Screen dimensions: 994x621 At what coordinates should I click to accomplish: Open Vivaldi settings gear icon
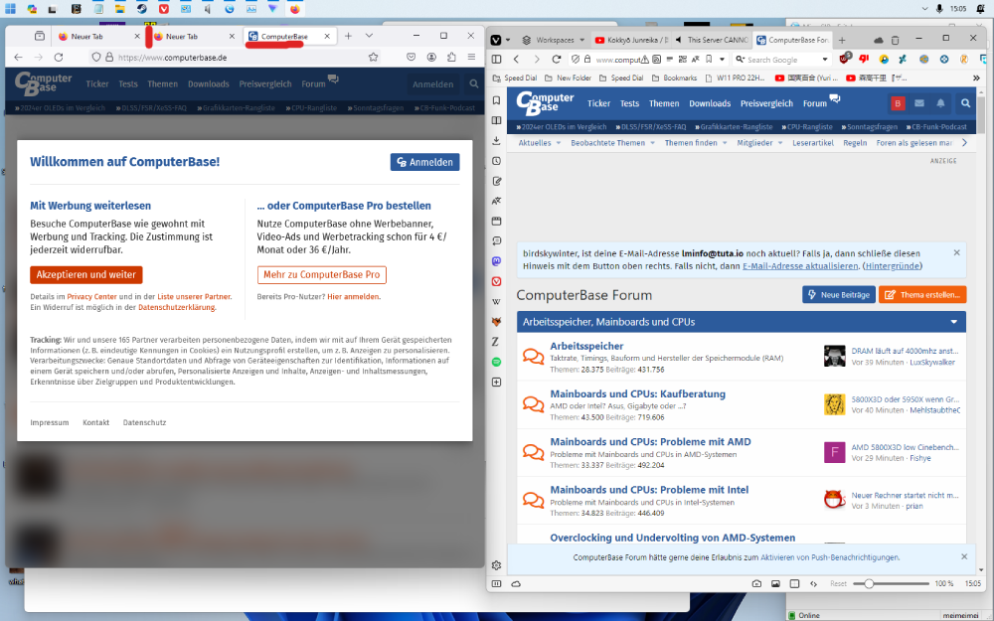pos(496,565)
